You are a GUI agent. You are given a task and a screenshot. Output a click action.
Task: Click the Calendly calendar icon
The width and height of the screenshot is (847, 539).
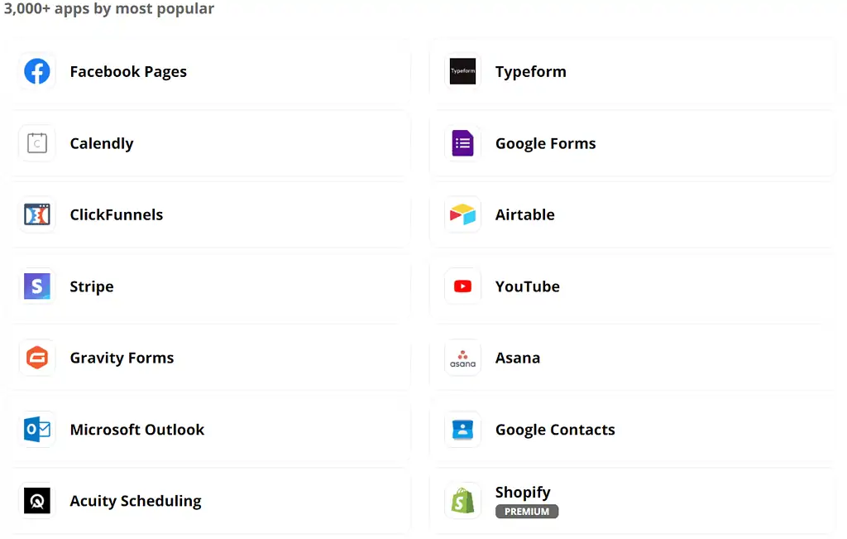coord(37,143)
